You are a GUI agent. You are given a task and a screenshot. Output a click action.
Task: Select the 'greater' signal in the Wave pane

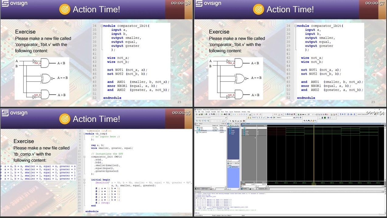pyautogui.click(x=247, y=135)
